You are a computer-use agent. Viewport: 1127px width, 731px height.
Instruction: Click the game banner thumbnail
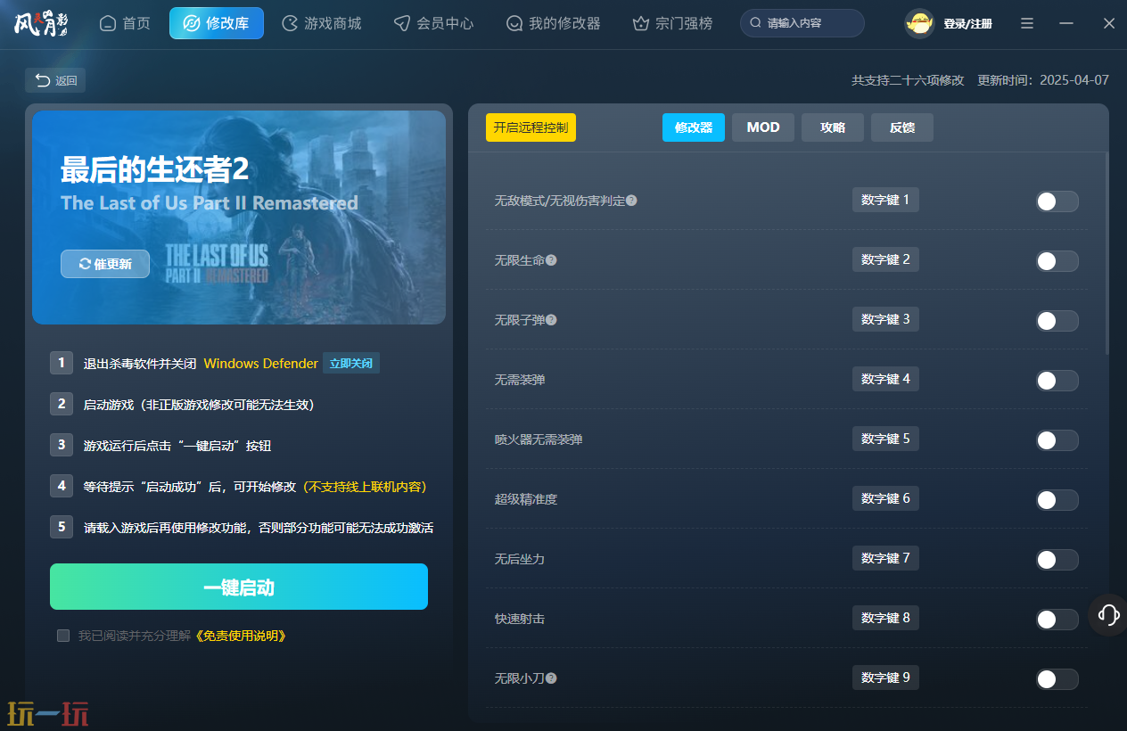[239, 217]
